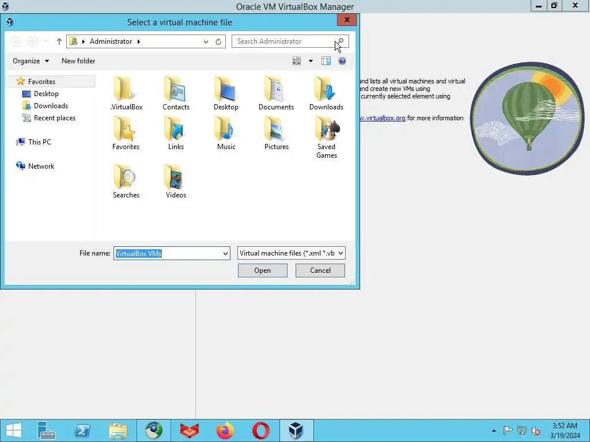The image size is (590, 442).
Task: Go to Desktop in navigation pane
Action: 46,94
